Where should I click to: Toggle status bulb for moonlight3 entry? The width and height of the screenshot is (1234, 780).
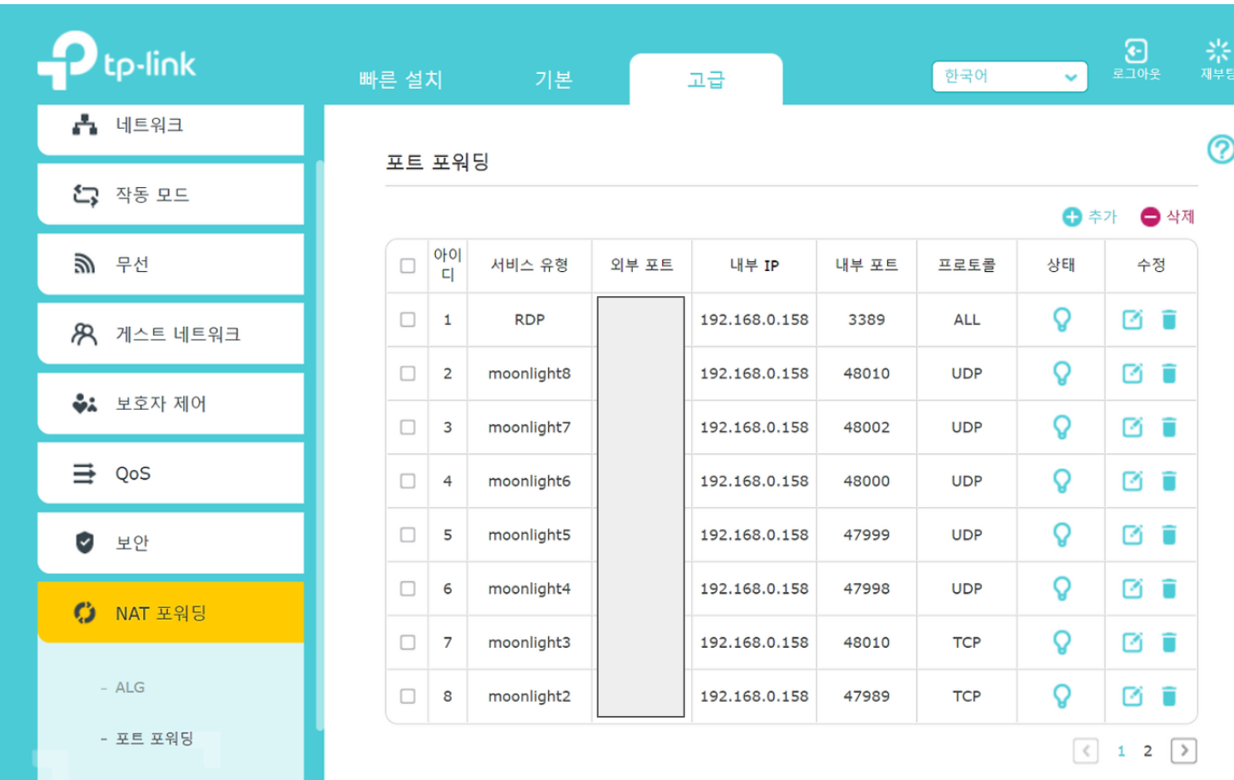(1061, 642)
